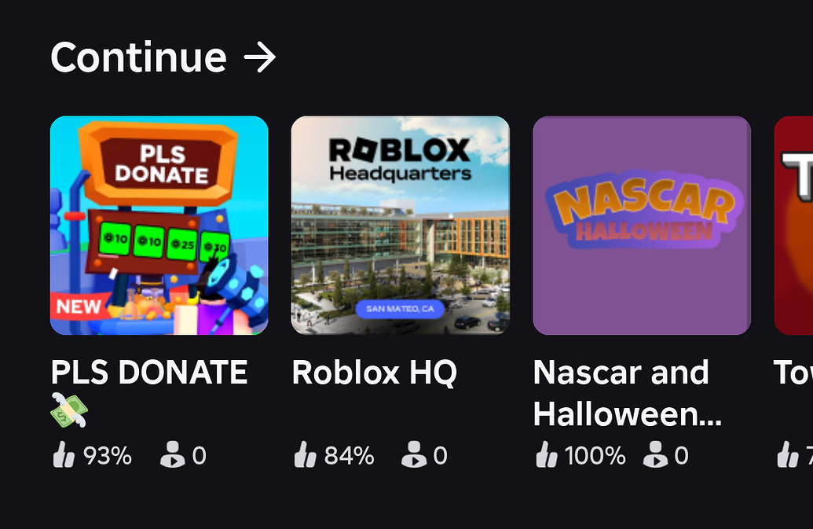Click the 93% rating under PLS DONATE

coord(107,455)
